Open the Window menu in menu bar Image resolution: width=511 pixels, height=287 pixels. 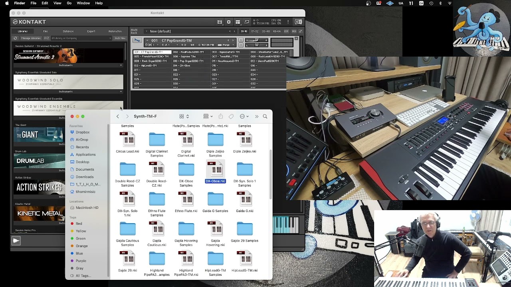coord(83,3)
